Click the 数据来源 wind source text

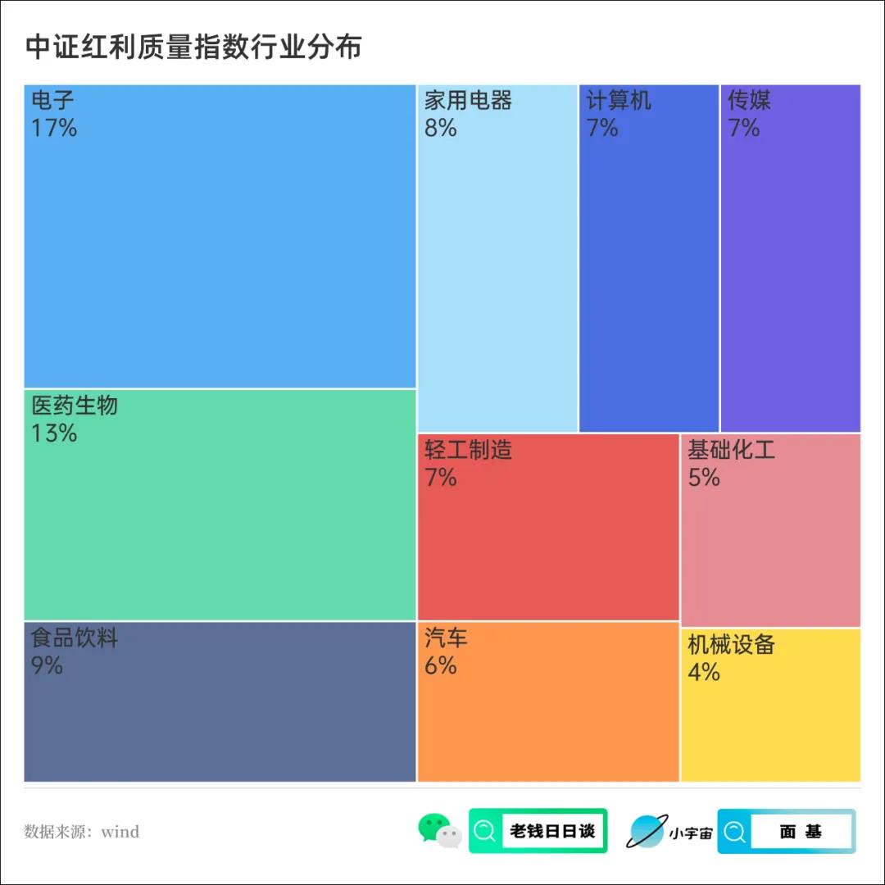coord(82,832)
